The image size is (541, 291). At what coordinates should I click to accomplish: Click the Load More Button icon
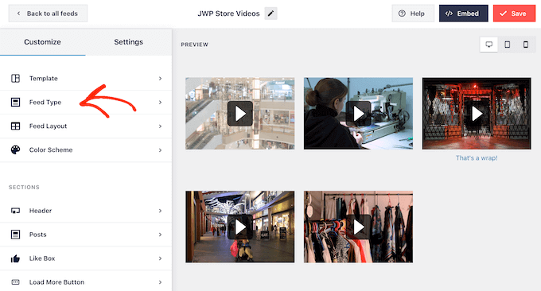pyautogui.click(x=16, y=282)
